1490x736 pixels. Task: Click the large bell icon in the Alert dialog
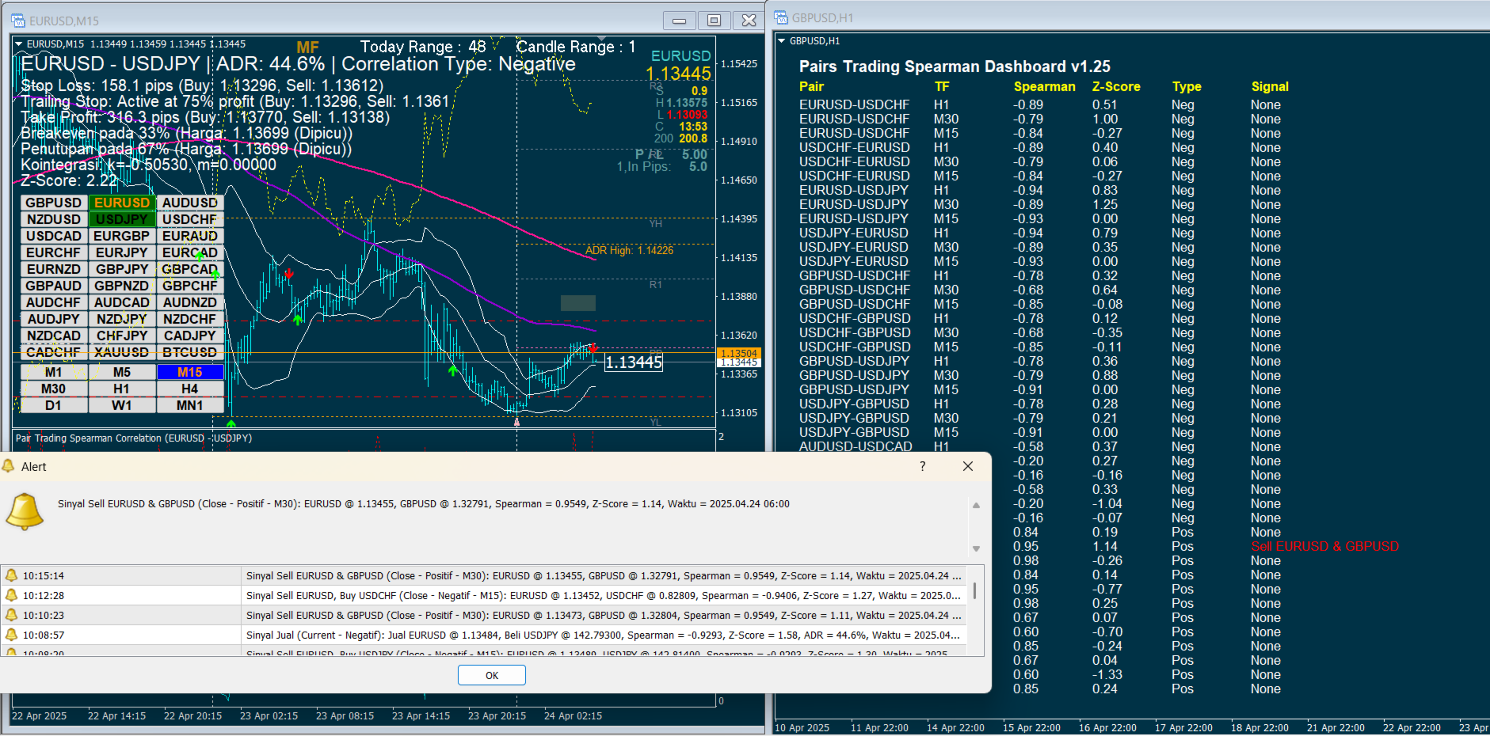coord(25,511)
